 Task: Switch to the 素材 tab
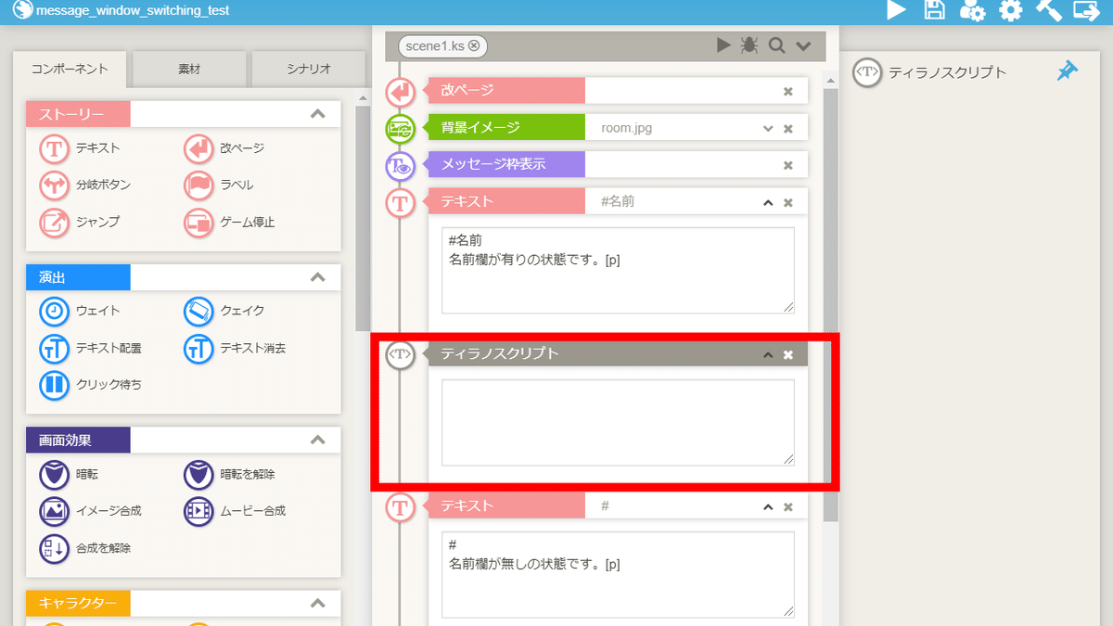tap(189, 70)
